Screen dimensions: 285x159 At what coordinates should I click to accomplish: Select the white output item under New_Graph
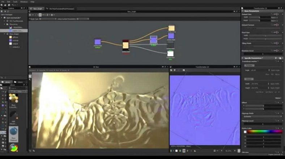(x=14, y=44)
